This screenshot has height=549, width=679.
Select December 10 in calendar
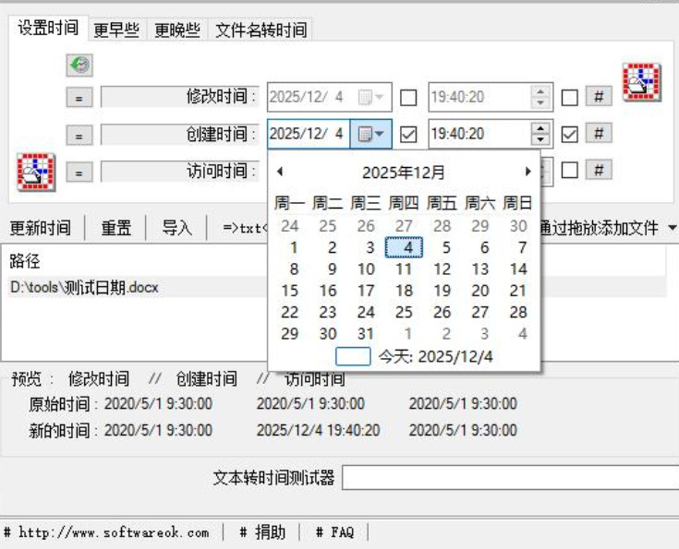point(366,269)
